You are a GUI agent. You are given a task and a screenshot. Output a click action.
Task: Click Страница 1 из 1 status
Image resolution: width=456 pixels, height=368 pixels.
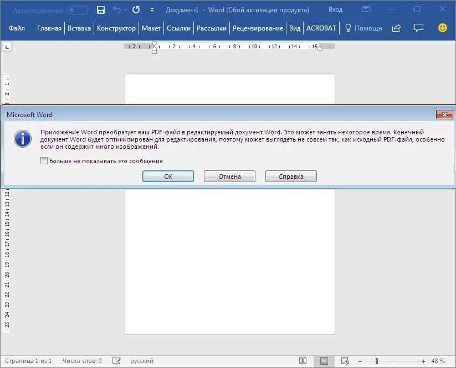28,361
